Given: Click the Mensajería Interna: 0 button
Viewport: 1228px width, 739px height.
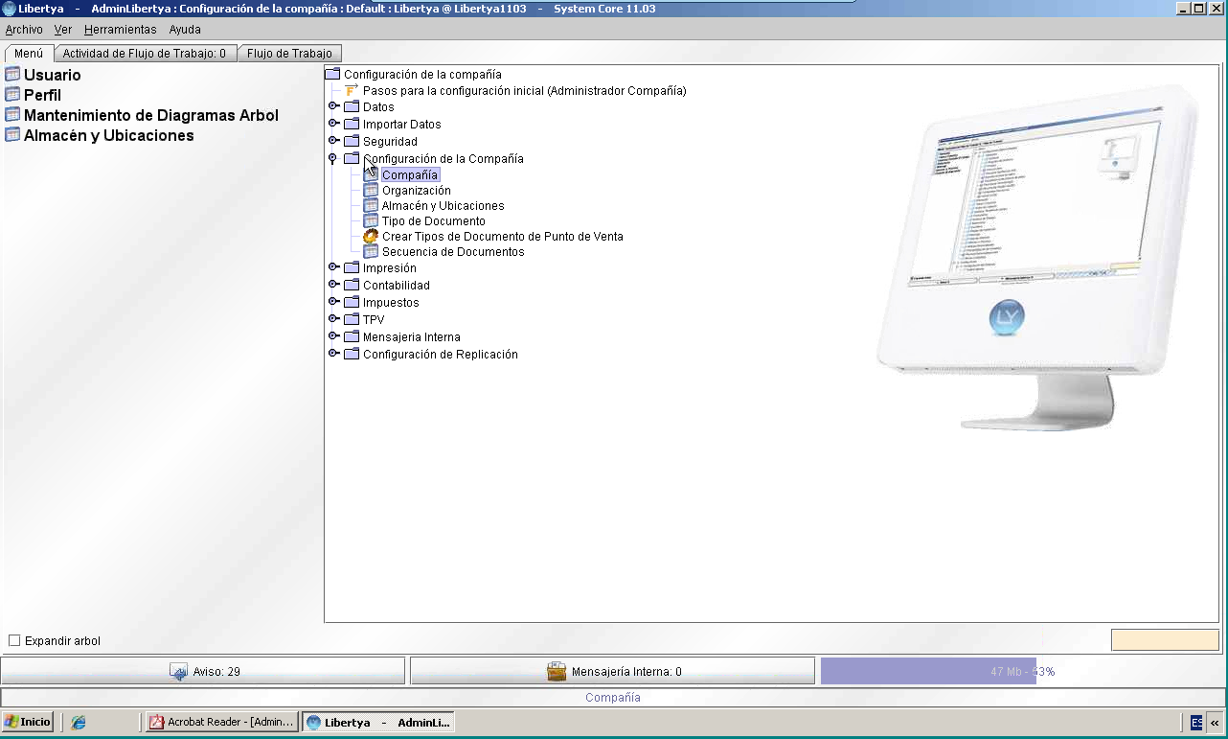Looking at the screenshot, I should tap(612, 671).
